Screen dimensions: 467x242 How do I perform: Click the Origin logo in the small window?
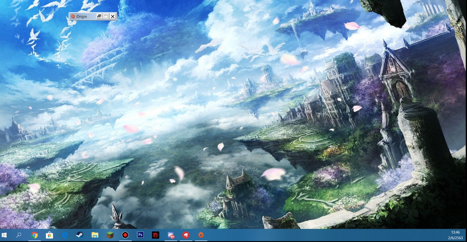point(73,17)
